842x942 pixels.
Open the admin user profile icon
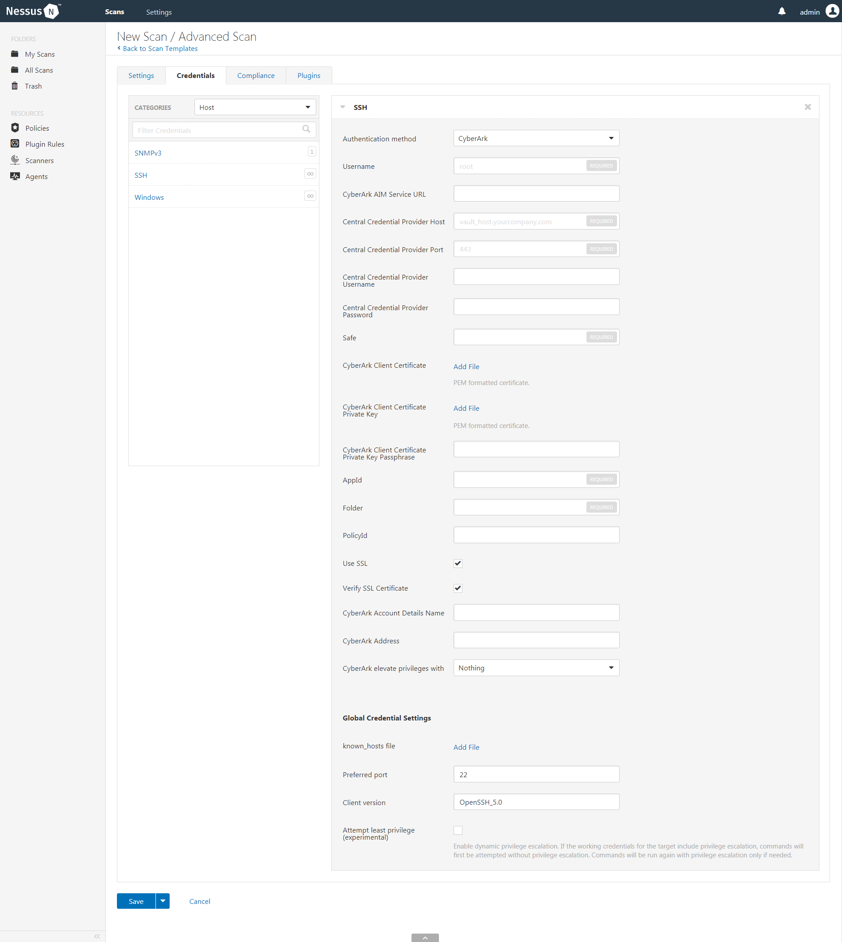pos(832,12)
